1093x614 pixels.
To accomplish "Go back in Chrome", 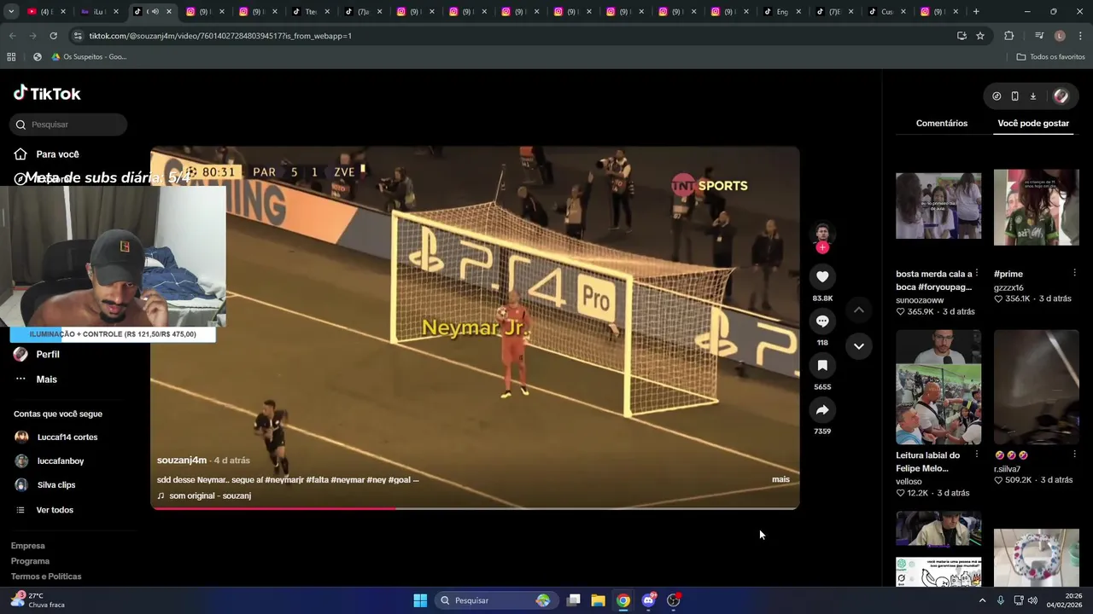I will point(12,36).
